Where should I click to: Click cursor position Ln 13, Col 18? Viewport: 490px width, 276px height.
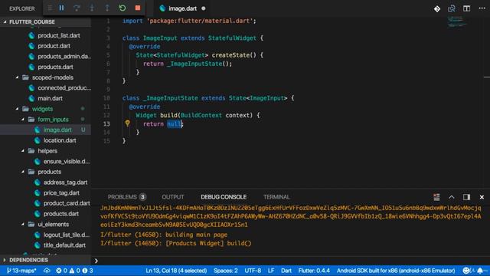coord(176,271)
